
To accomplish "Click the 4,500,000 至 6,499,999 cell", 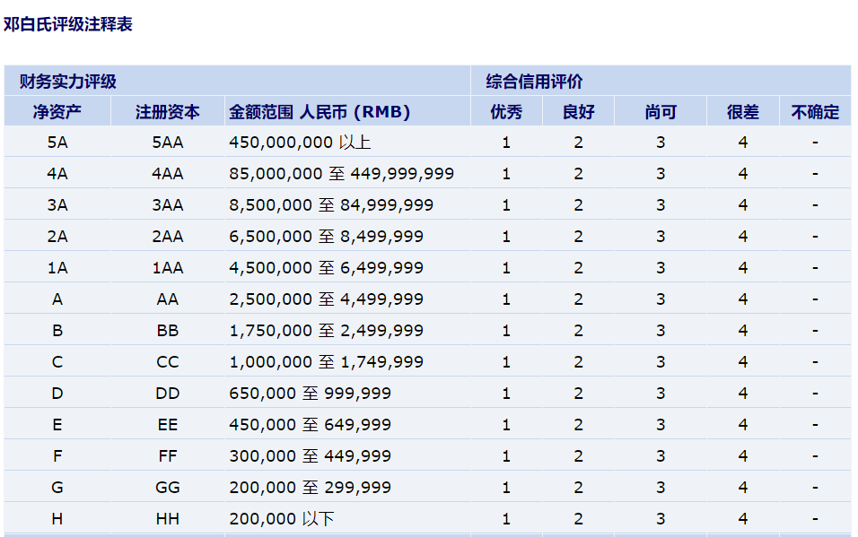I will pyautogui.click(x=347, y=267).
